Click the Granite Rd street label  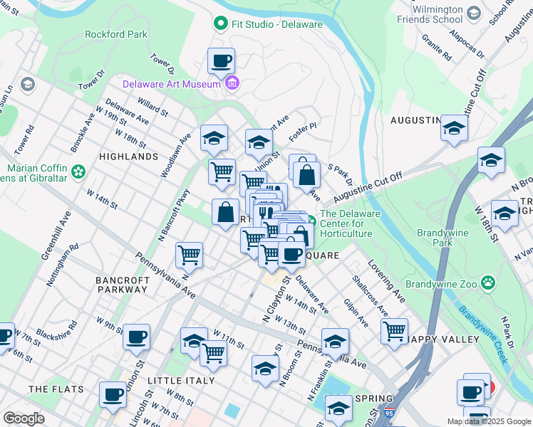point(437,48)
